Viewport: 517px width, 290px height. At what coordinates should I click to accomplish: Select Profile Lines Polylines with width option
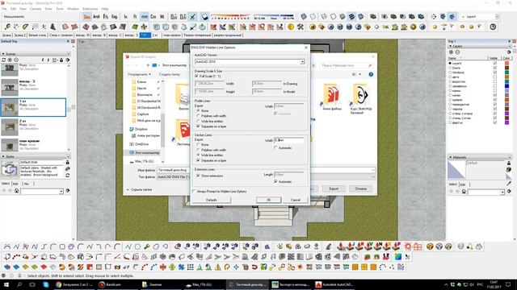(199, 116)
